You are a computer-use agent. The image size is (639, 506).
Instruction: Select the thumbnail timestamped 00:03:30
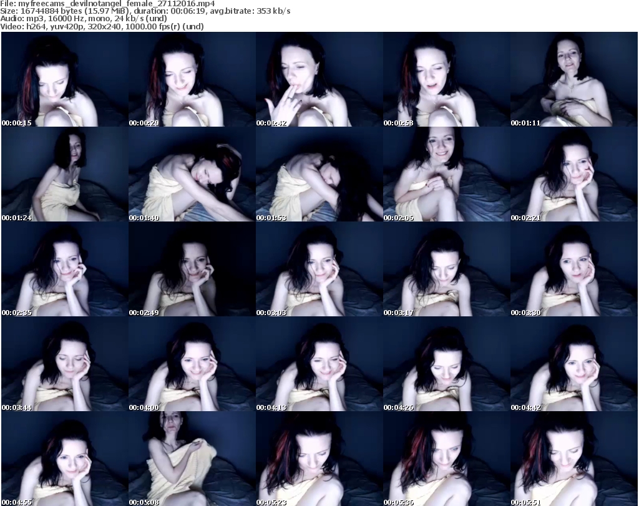[x=574, y=269]
